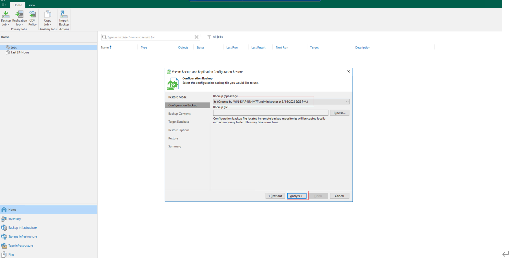Open the main application menu dropdown
Image resolution: width=519 pixels, height=261 pixels.
point(4,5)
